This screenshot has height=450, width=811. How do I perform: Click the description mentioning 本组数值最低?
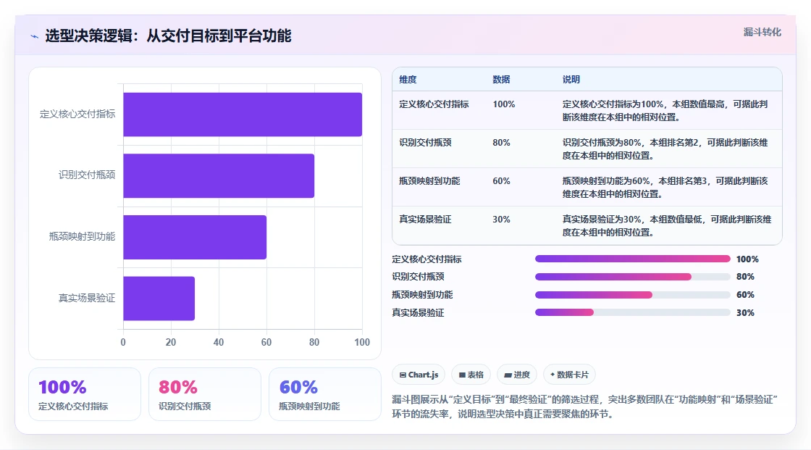point(667,226)
